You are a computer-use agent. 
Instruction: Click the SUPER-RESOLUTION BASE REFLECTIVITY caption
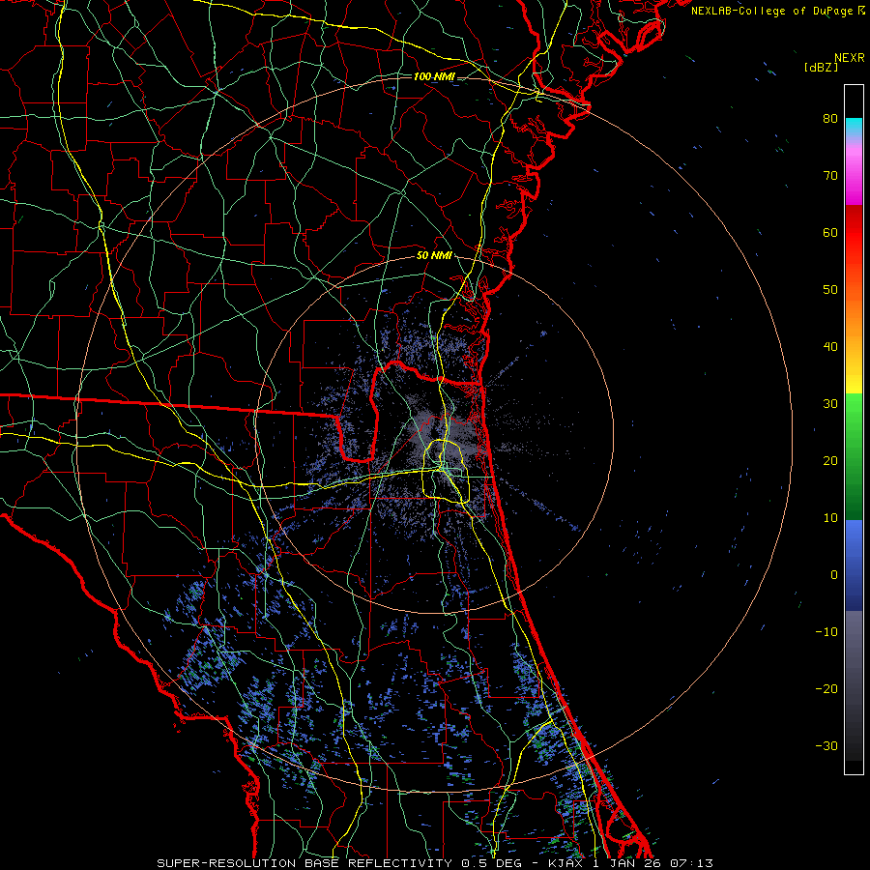point(304,863)
